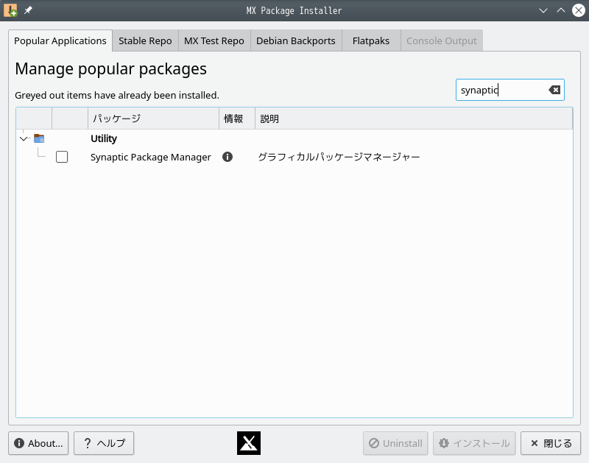The width and height of the screenshot is (589, 463).
Task: Clear the search field with the backspace icon
Action: click(x=554, y=90)
